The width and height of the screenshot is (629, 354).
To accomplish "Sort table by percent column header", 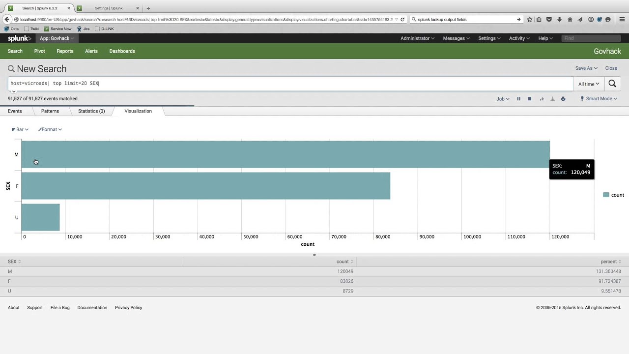I will pyautogui.click(x=611, y=262).
